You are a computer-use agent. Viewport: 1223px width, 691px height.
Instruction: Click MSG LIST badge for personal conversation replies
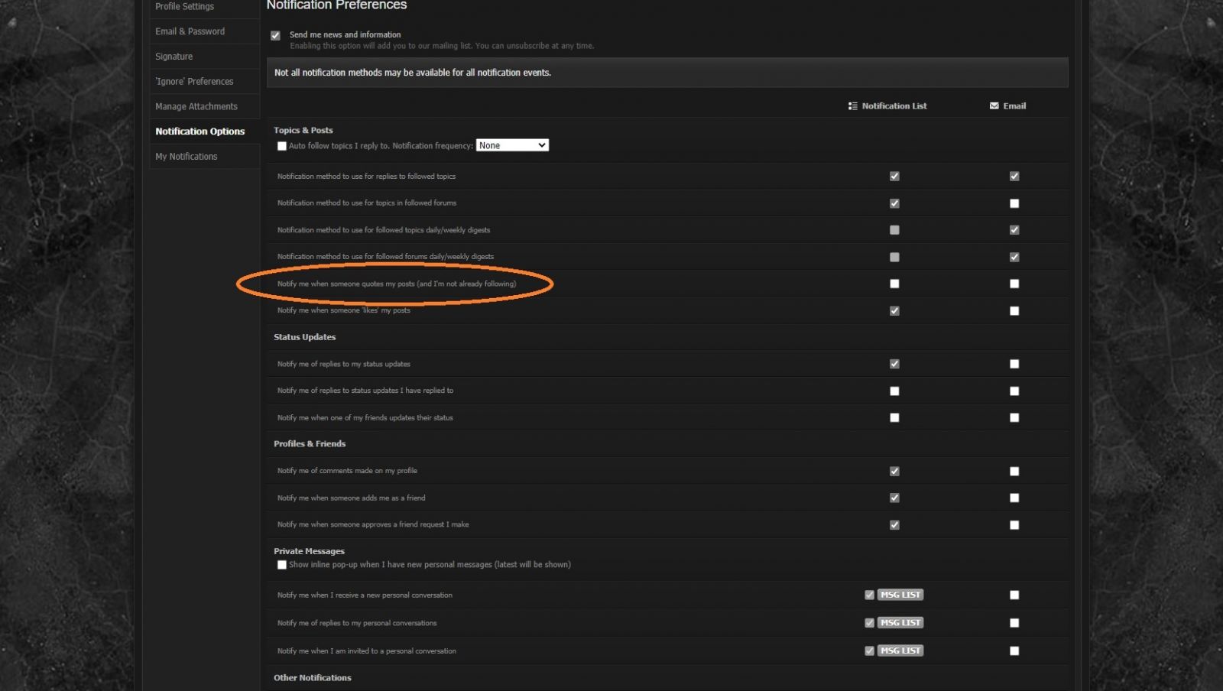[x=900, y=623]
